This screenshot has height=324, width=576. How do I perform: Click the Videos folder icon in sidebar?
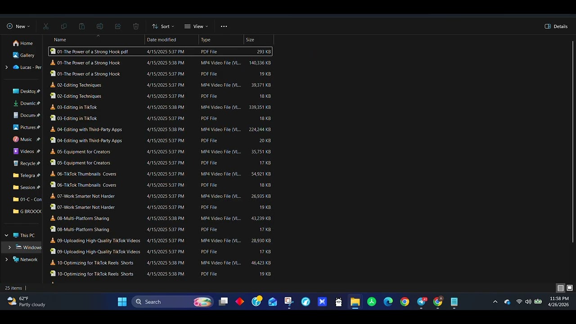pos(16,152)
